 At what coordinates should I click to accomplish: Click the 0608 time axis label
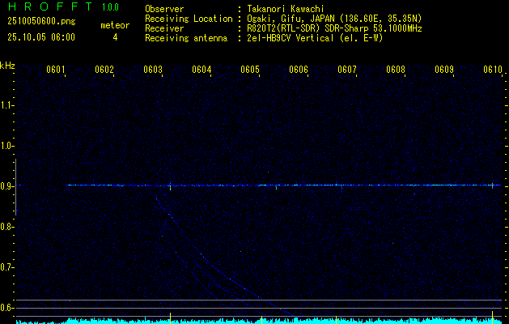396,70
